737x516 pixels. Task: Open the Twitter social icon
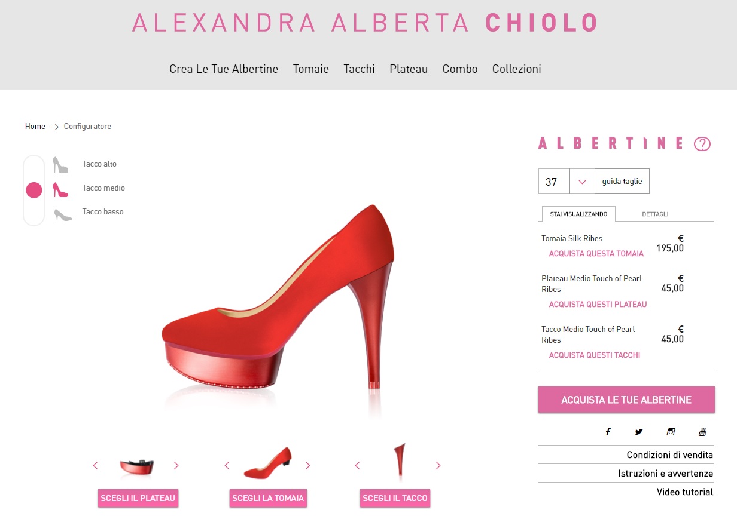(x=639, y=432)
